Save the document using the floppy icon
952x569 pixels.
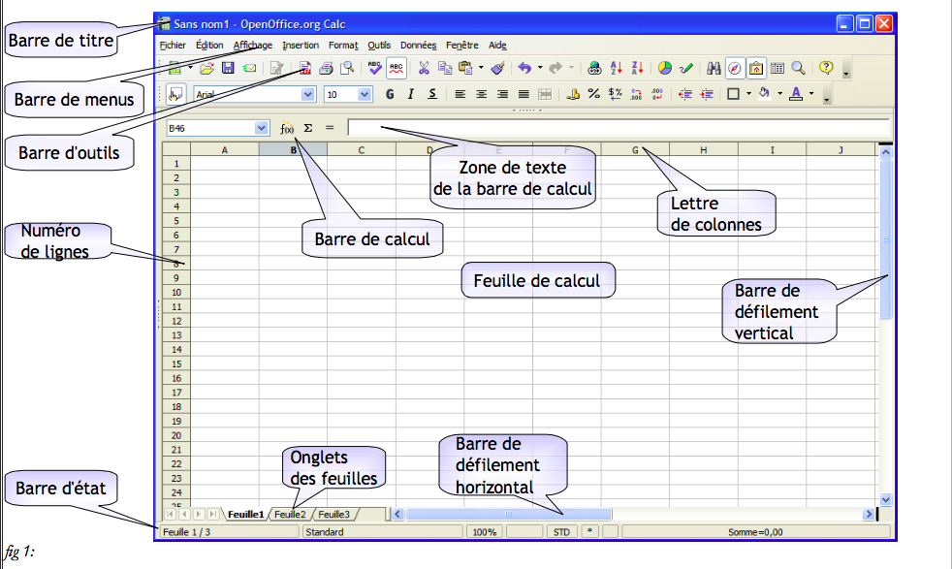(228, 68)
